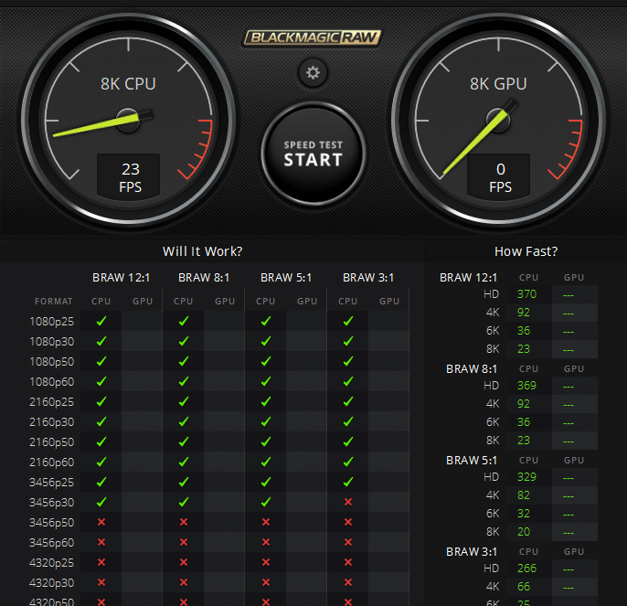Start the speed test
Viewport: 627px width, 606px height.
(x=313, y=154)
